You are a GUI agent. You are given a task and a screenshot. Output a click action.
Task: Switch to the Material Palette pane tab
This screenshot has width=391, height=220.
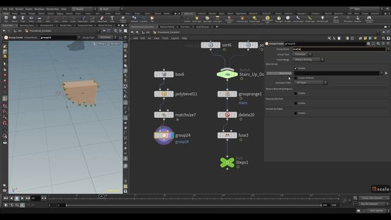(x=167, y=27)
